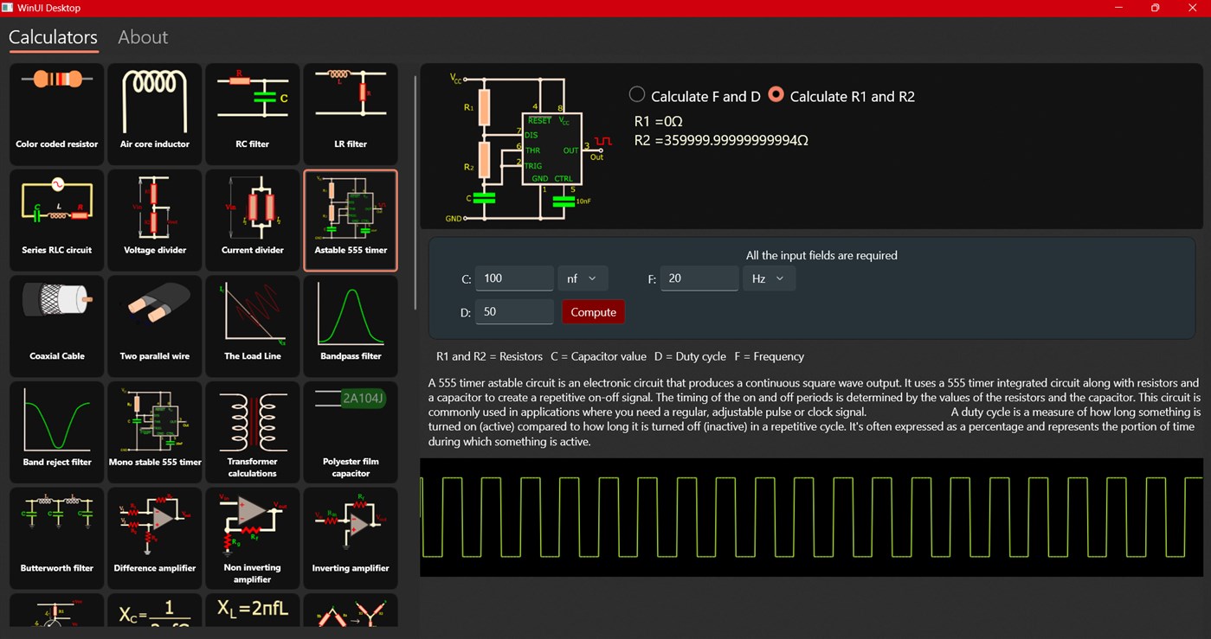The width and height of the screenshot is (1211, 639).
Task: Select the Mono stable 555 timer calculator
Action: [x=154, y=431]
